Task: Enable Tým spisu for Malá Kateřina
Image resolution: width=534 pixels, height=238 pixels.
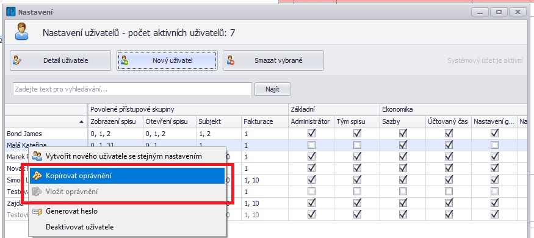Action: click(x=357, y=145)
